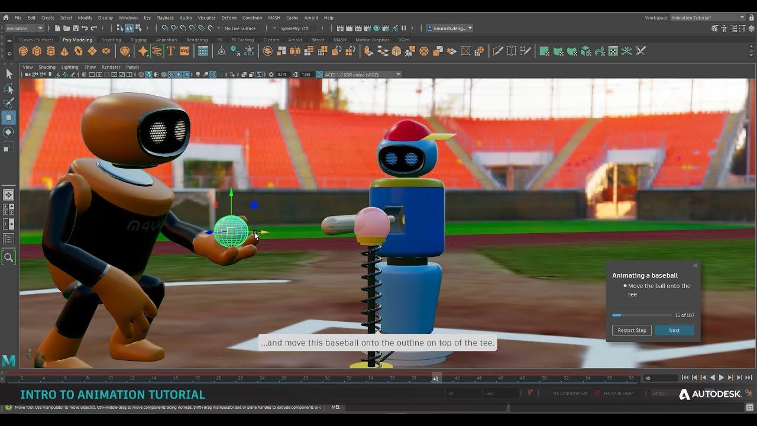Open the Workspace Animation Tutorial dropdown
The height and width of the screenshot is (426, 757).
point(707,18)
